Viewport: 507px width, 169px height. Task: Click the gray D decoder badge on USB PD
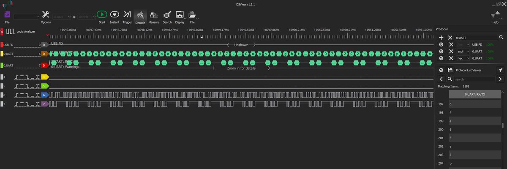click(45, 44)
